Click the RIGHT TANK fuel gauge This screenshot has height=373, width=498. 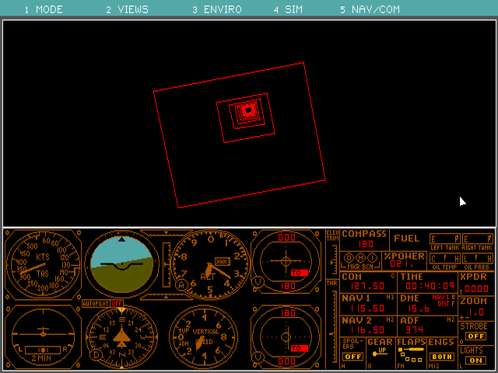[477, 239]
